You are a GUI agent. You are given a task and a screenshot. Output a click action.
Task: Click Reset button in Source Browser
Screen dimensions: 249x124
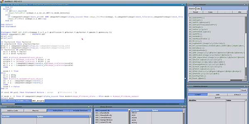click(196, 12)
